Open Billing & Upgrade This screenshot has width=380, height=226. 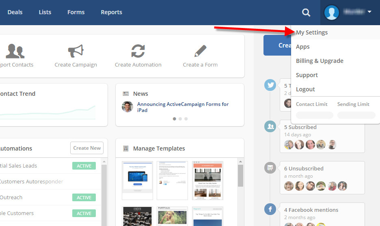point(320,61)
